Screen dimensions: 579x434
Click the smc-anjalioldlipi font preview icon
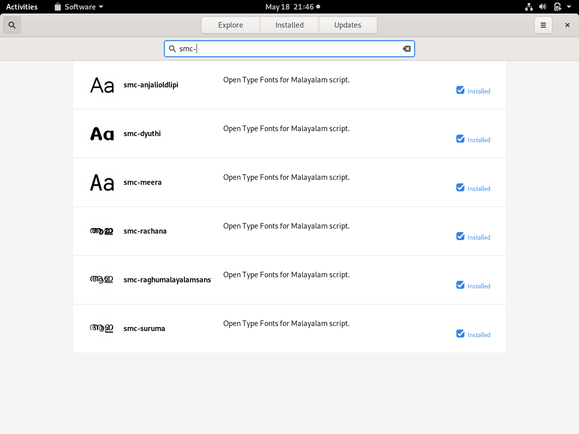coord(102,85)
